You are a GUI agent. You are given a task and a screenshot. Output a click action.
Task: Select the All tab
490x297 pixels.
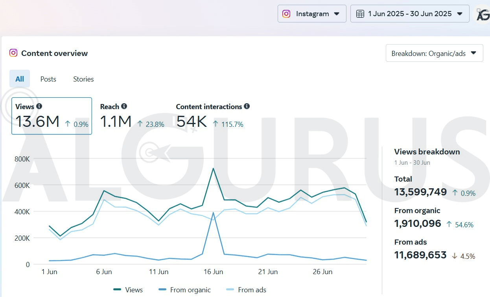coord(20,79)
